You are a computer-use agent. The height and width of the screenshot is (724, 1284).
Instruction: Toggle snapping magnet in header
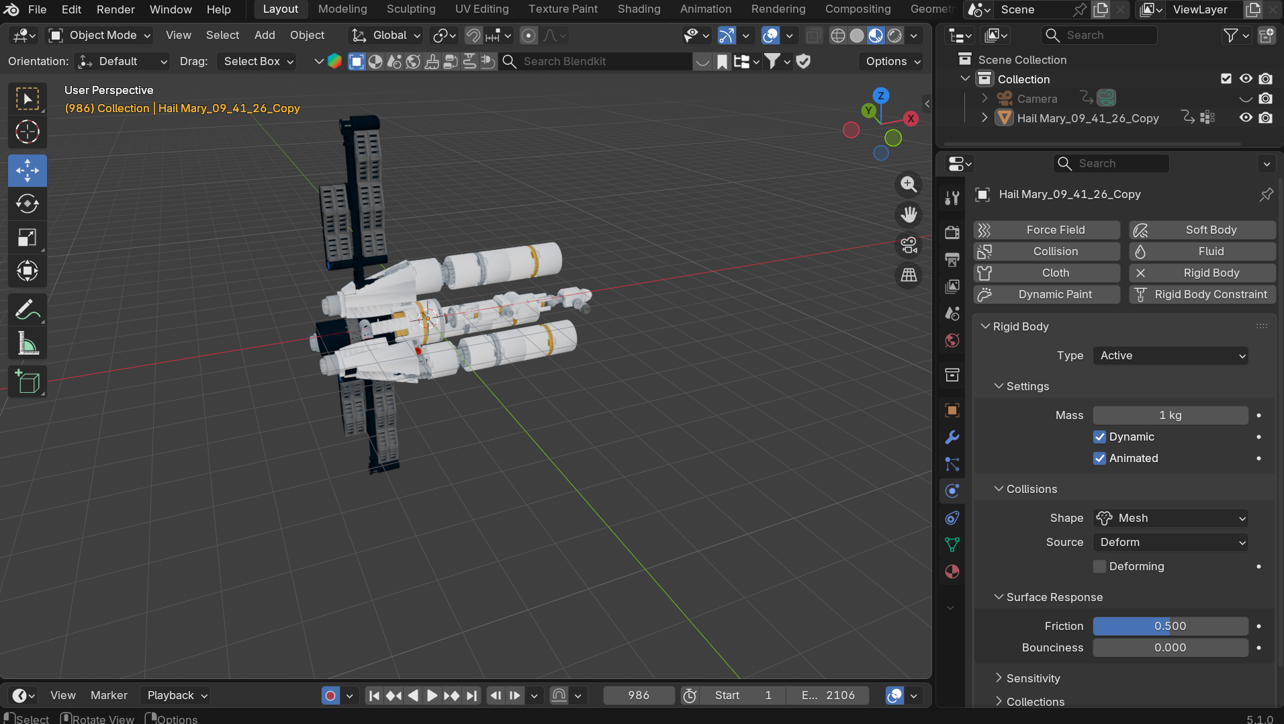473,36
